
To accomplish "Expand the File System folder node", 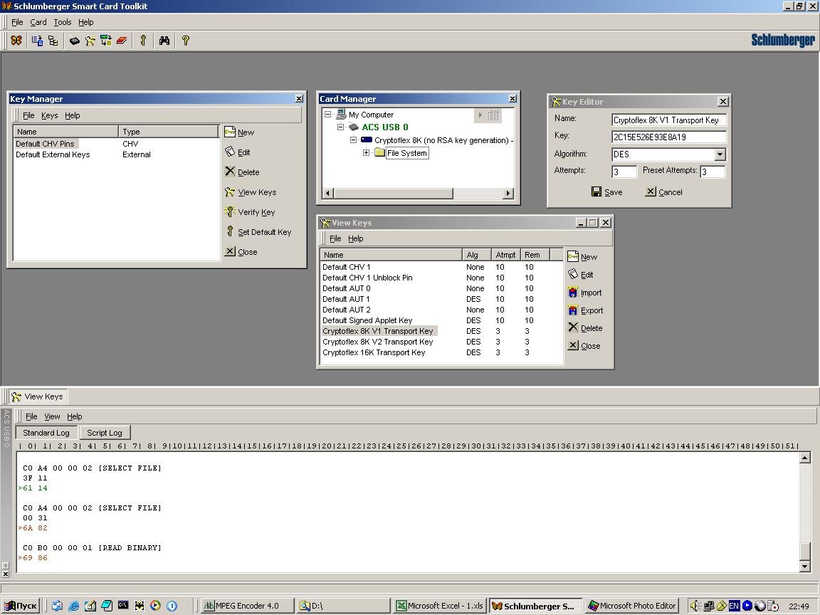I will pyautogui.click(x=366, y=153).
